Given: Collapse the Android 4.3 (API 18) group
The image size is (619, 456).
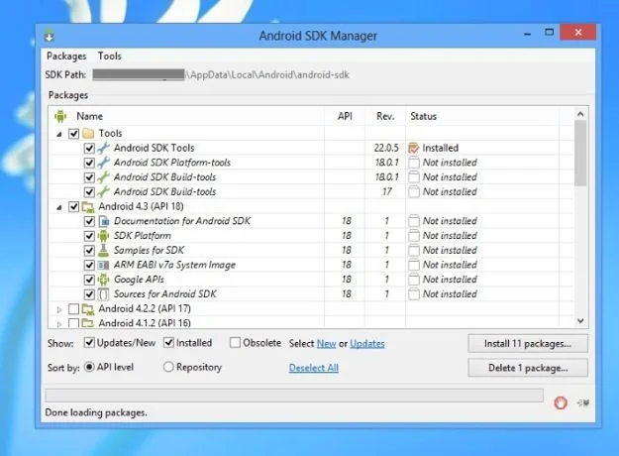Looking at the screenshot, I should click(59, 207).
